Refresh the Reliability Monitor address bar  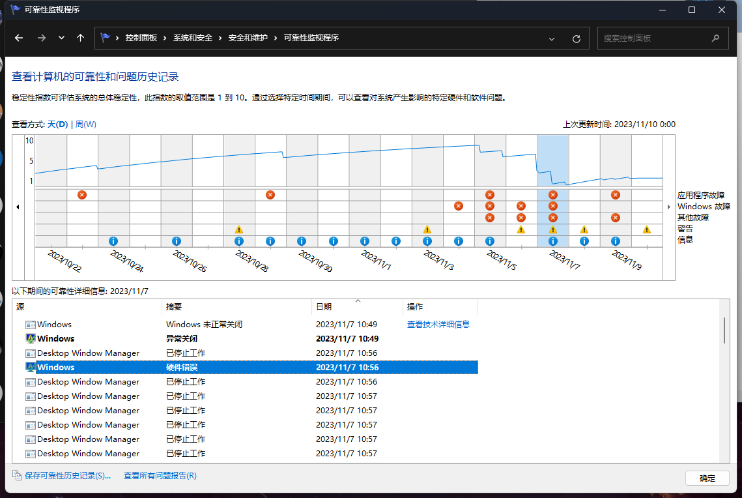(x=577, y=39)
